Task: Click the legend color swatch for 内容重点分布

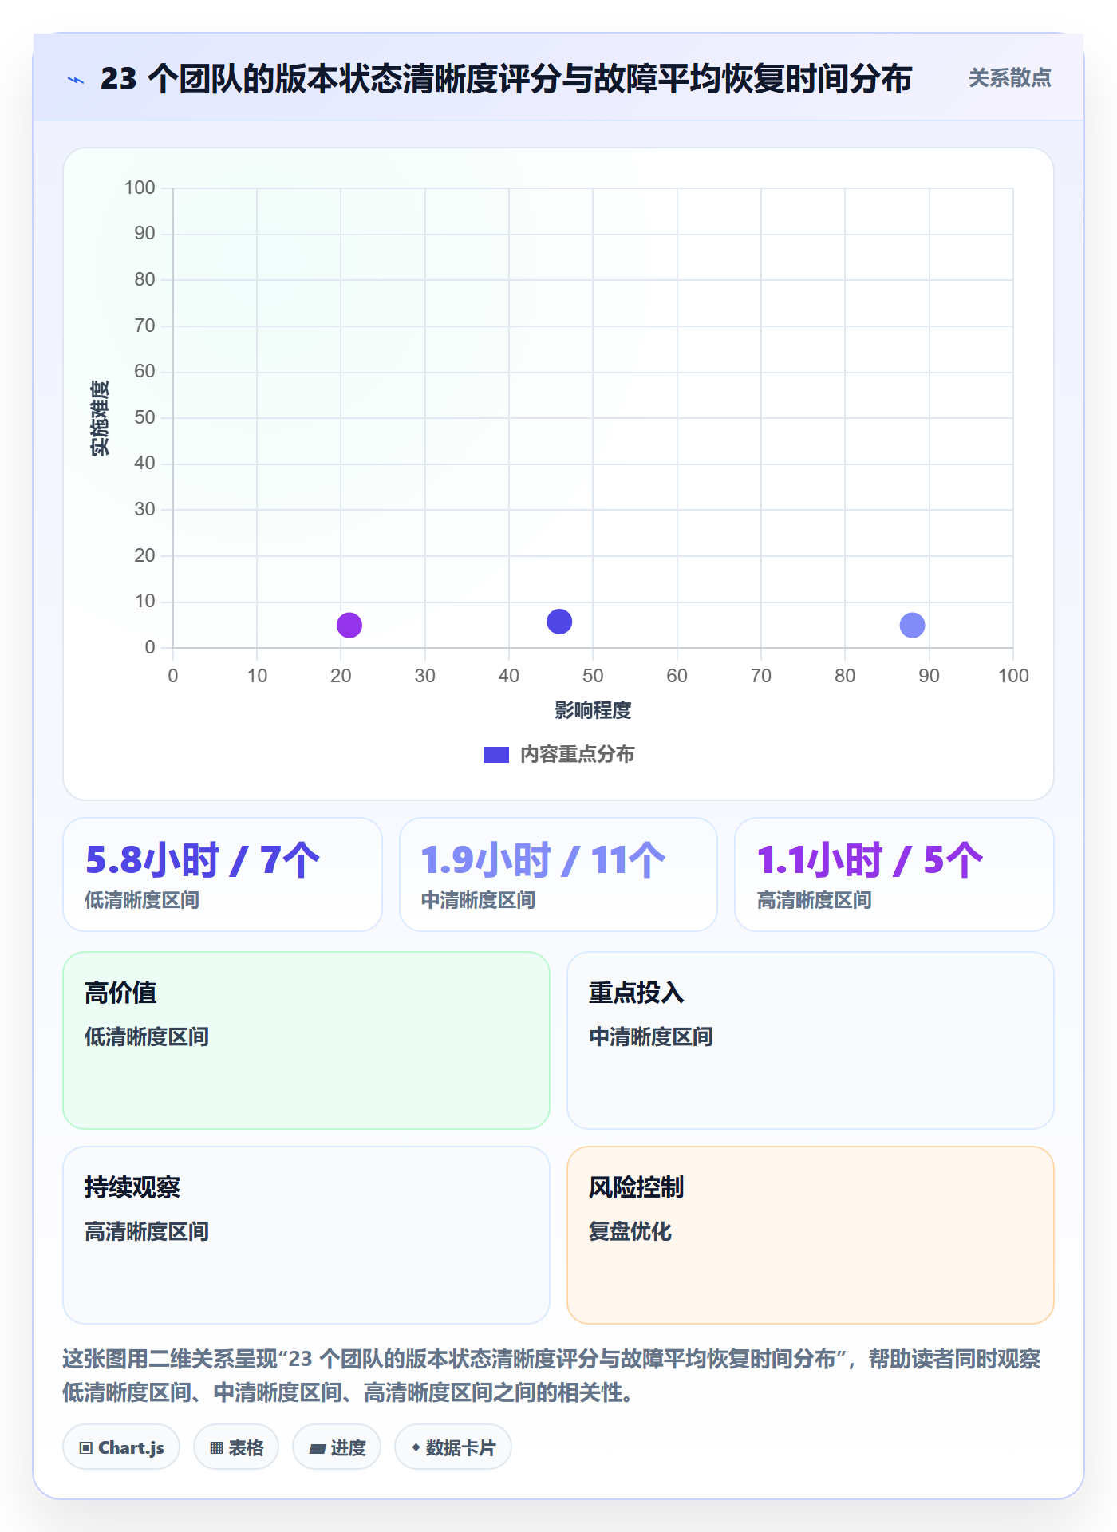Action: point(496,755)
